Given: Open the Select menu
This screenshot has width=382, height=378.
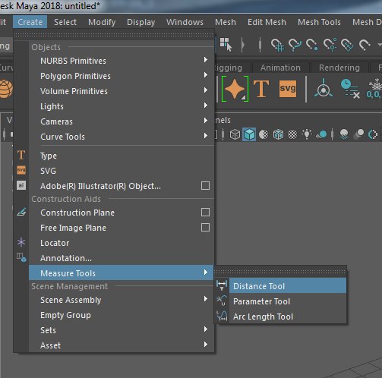Looking at the screenshot, I should point(65,22).
